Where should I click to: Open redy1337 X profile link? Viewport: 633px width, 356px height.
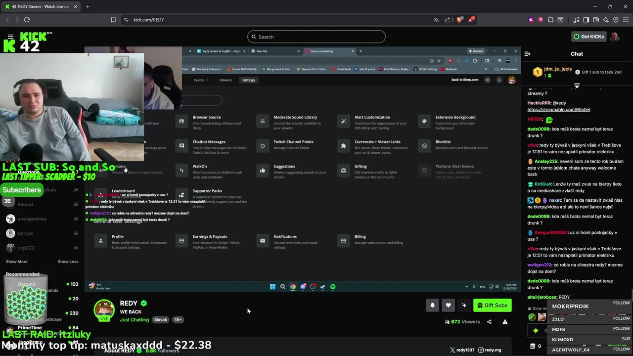point(462,350)
